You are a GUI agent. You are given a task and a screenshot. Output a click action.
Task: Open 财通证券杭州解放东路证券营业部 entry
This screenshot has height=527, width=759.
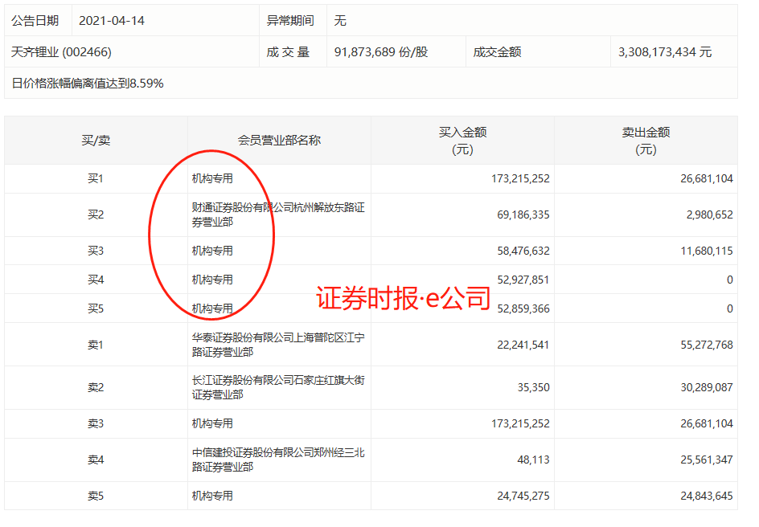[278, 214]
